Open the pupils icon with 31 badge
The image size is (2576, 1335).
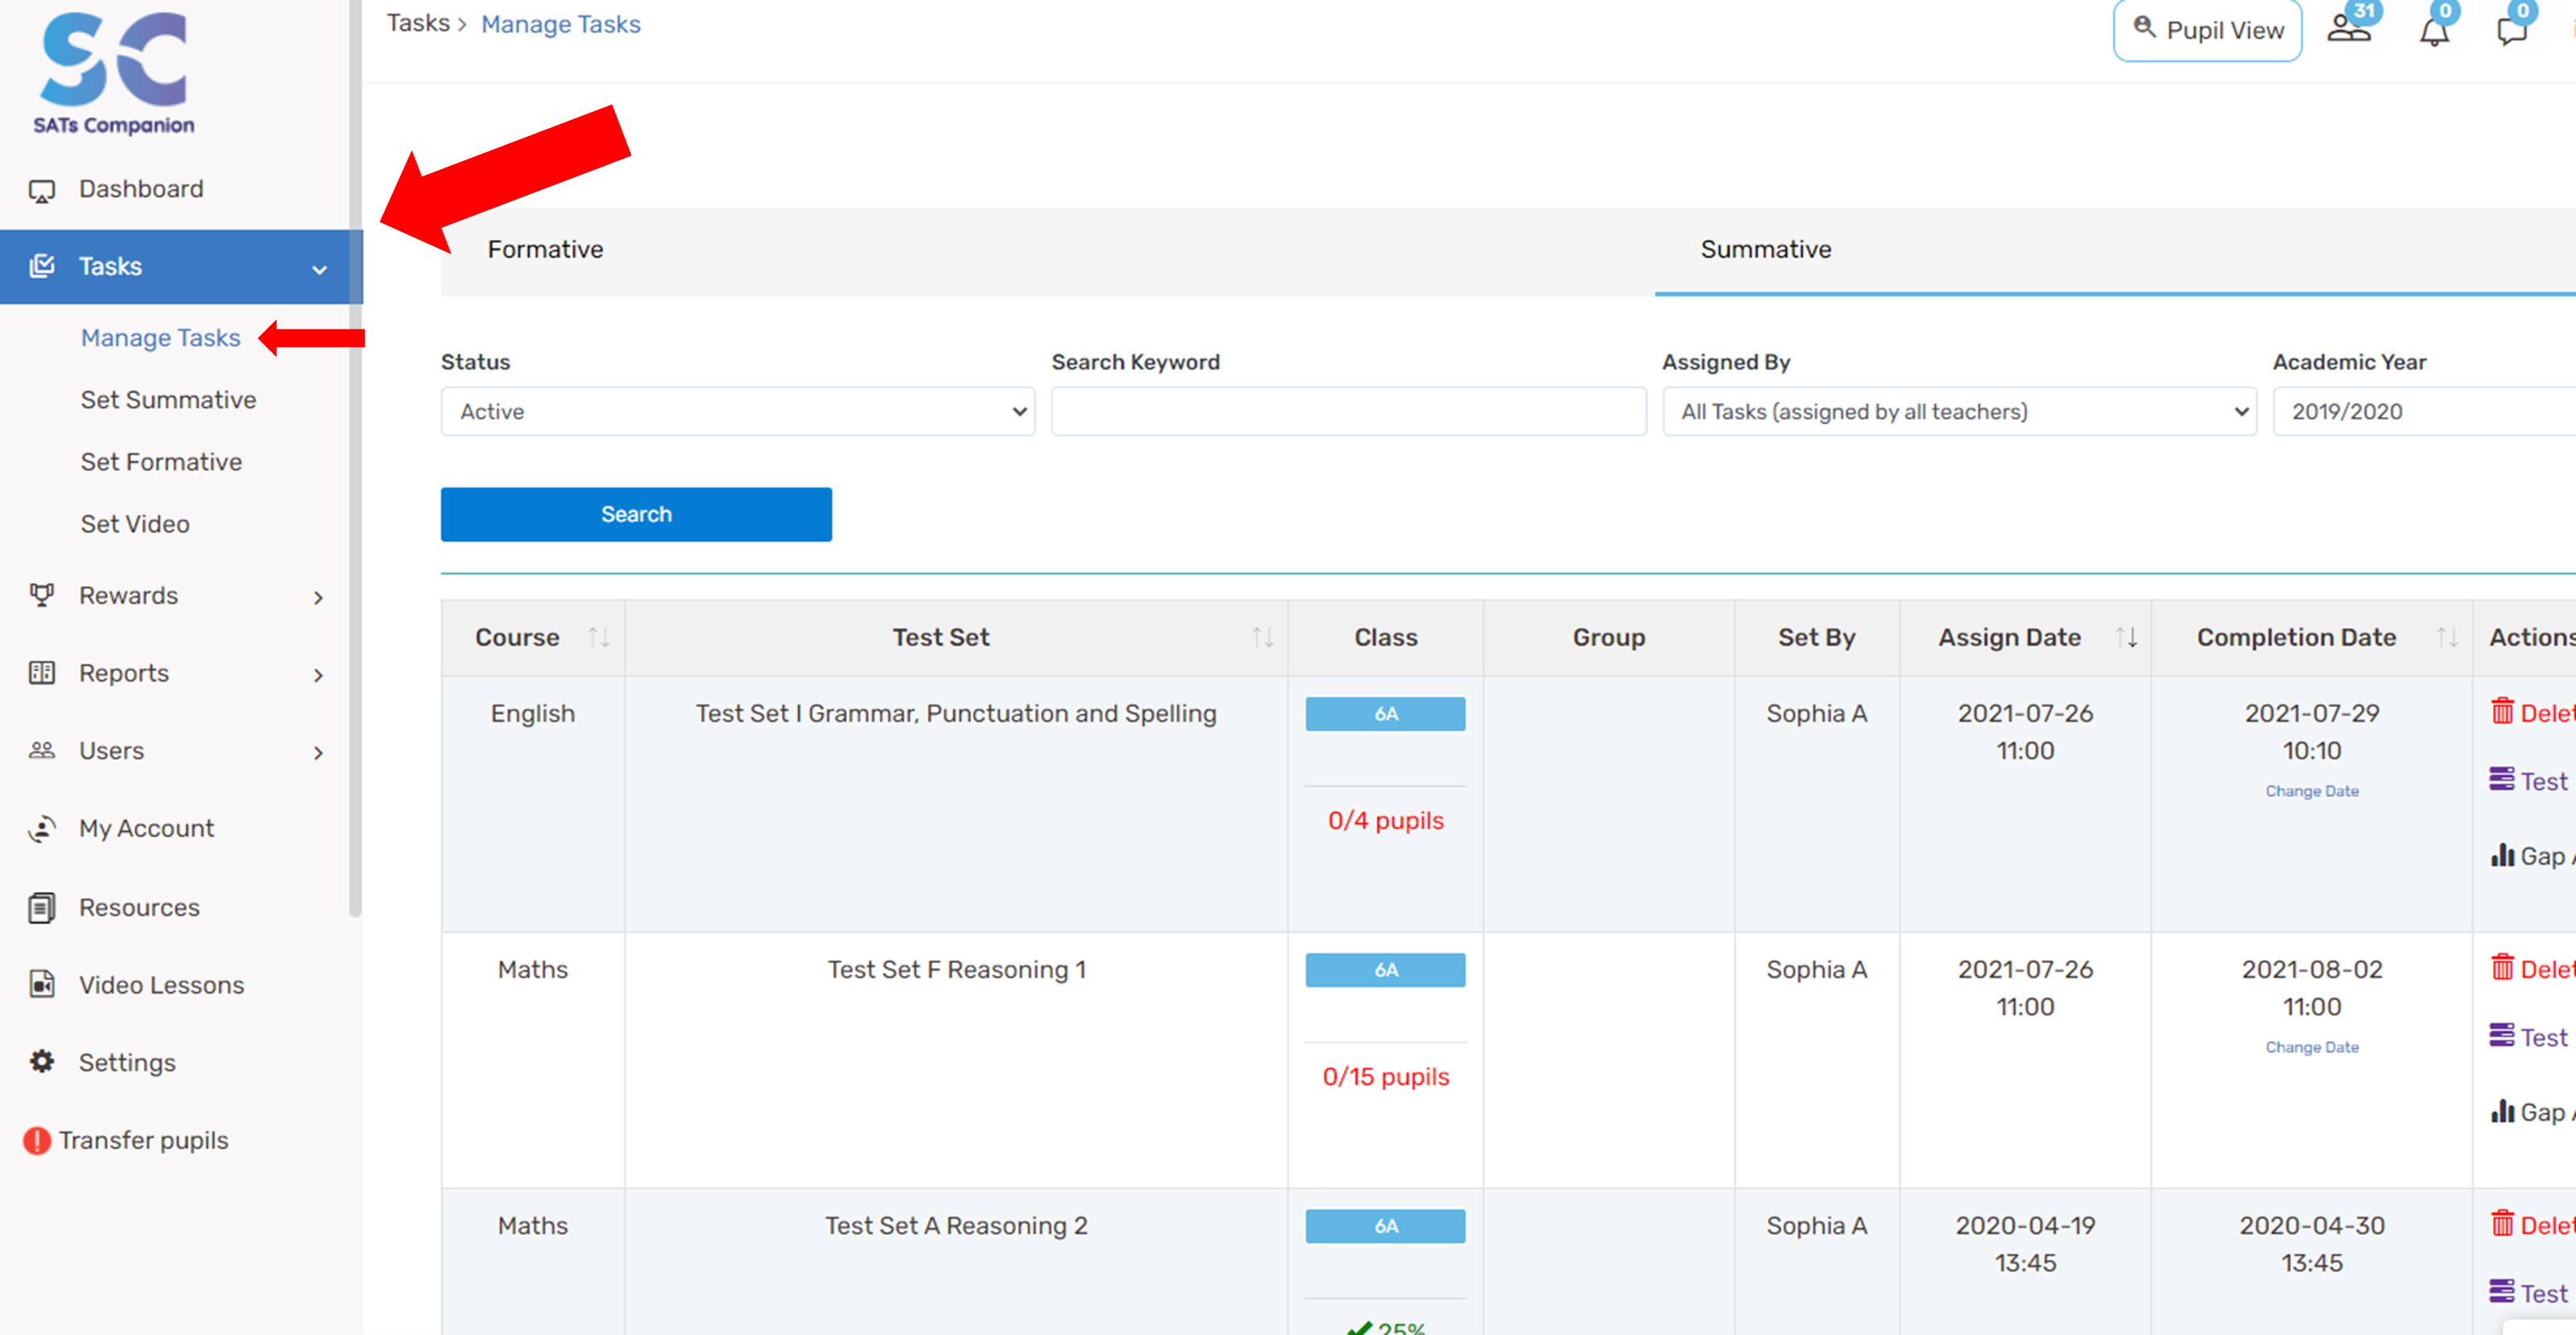point(2349,29)
